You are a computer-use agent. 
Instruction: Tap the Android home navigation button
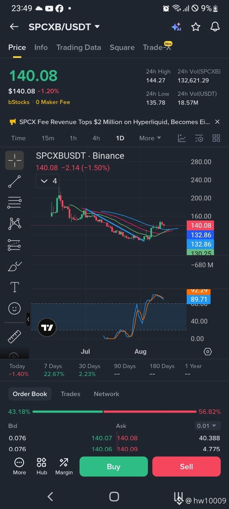(x=114, y=497)
